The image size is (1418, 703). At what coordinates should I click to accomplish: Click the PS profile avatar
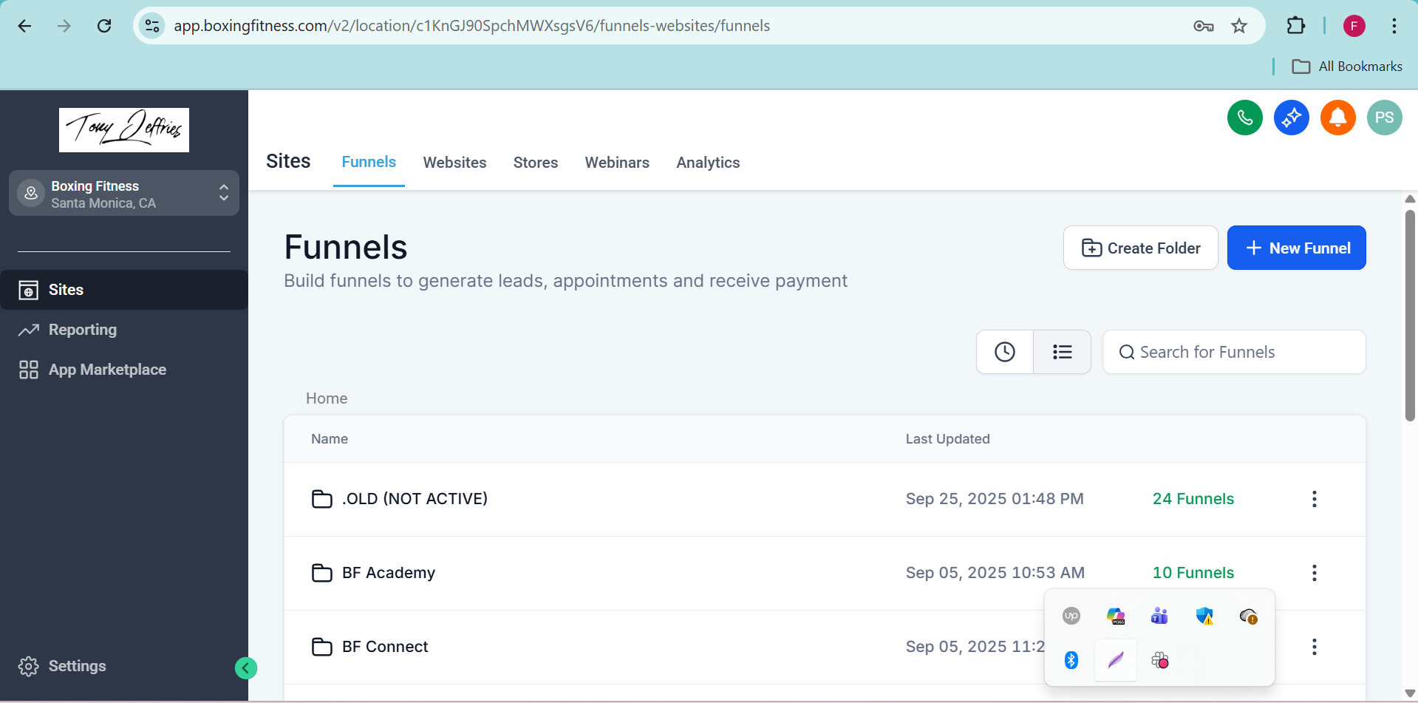[x=1384, y=118]
